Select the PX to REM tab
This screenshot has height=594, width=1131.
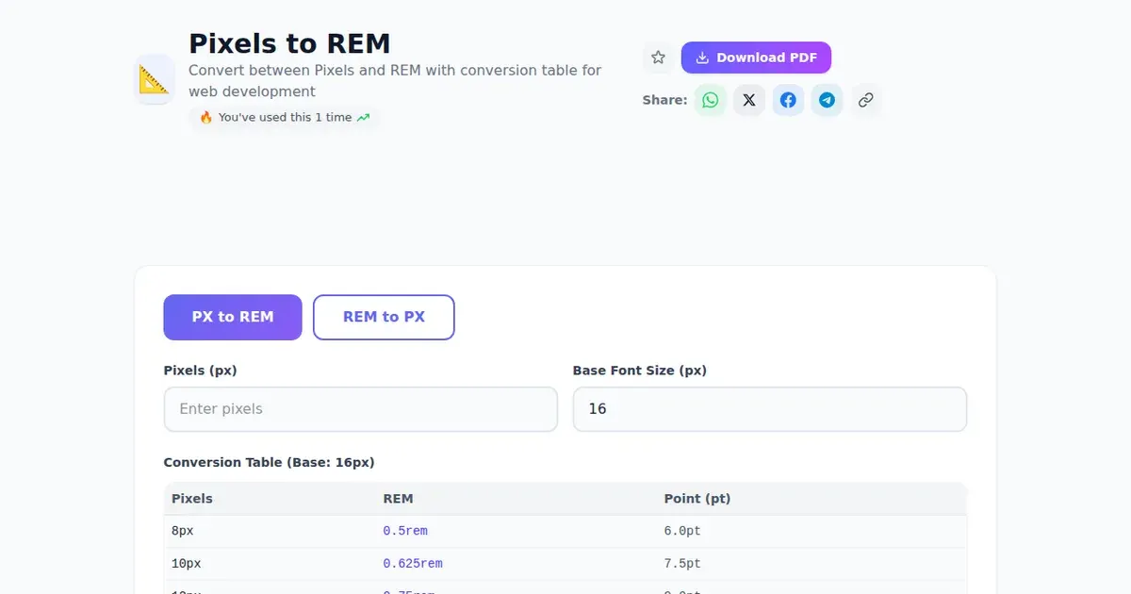tap(233, 317)
